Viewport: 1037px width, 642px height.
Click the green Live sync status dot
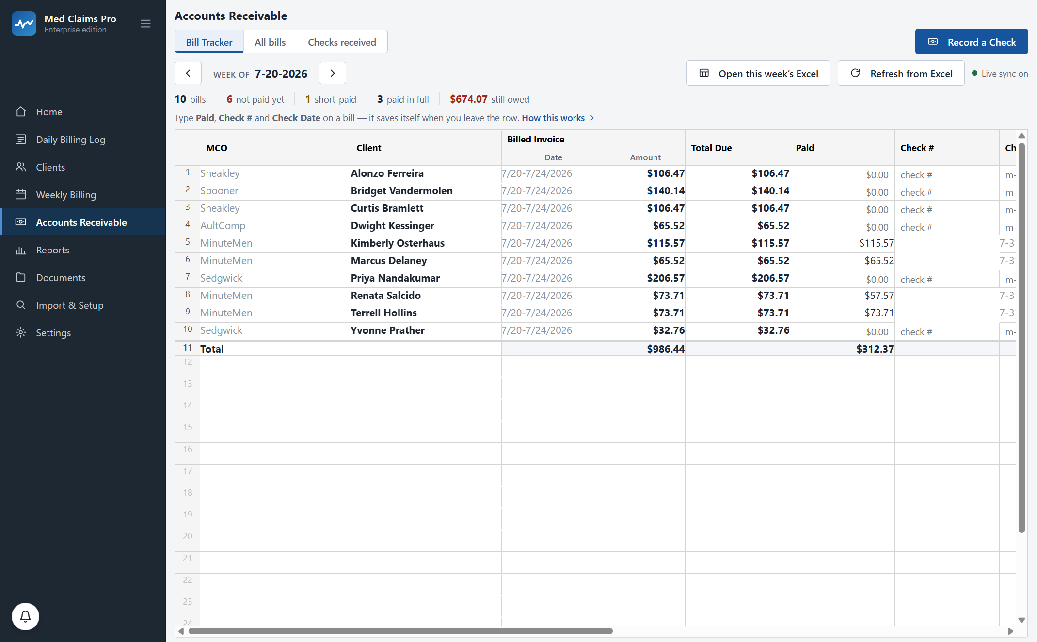(x=974, y=73)
